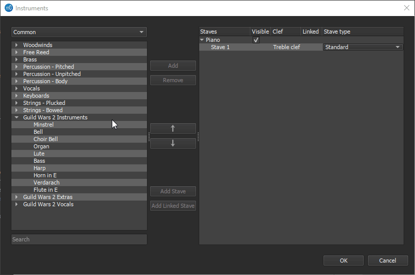The width and height of the screenshot is (415, 275).
Task: Select the Bell instrument
Action: click(79, 132)
